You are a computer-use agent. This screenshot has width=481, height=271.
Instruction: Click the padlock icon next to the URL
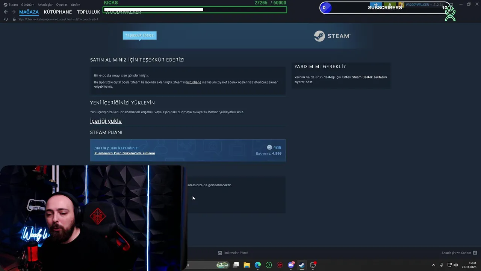(x=14, y=19)
